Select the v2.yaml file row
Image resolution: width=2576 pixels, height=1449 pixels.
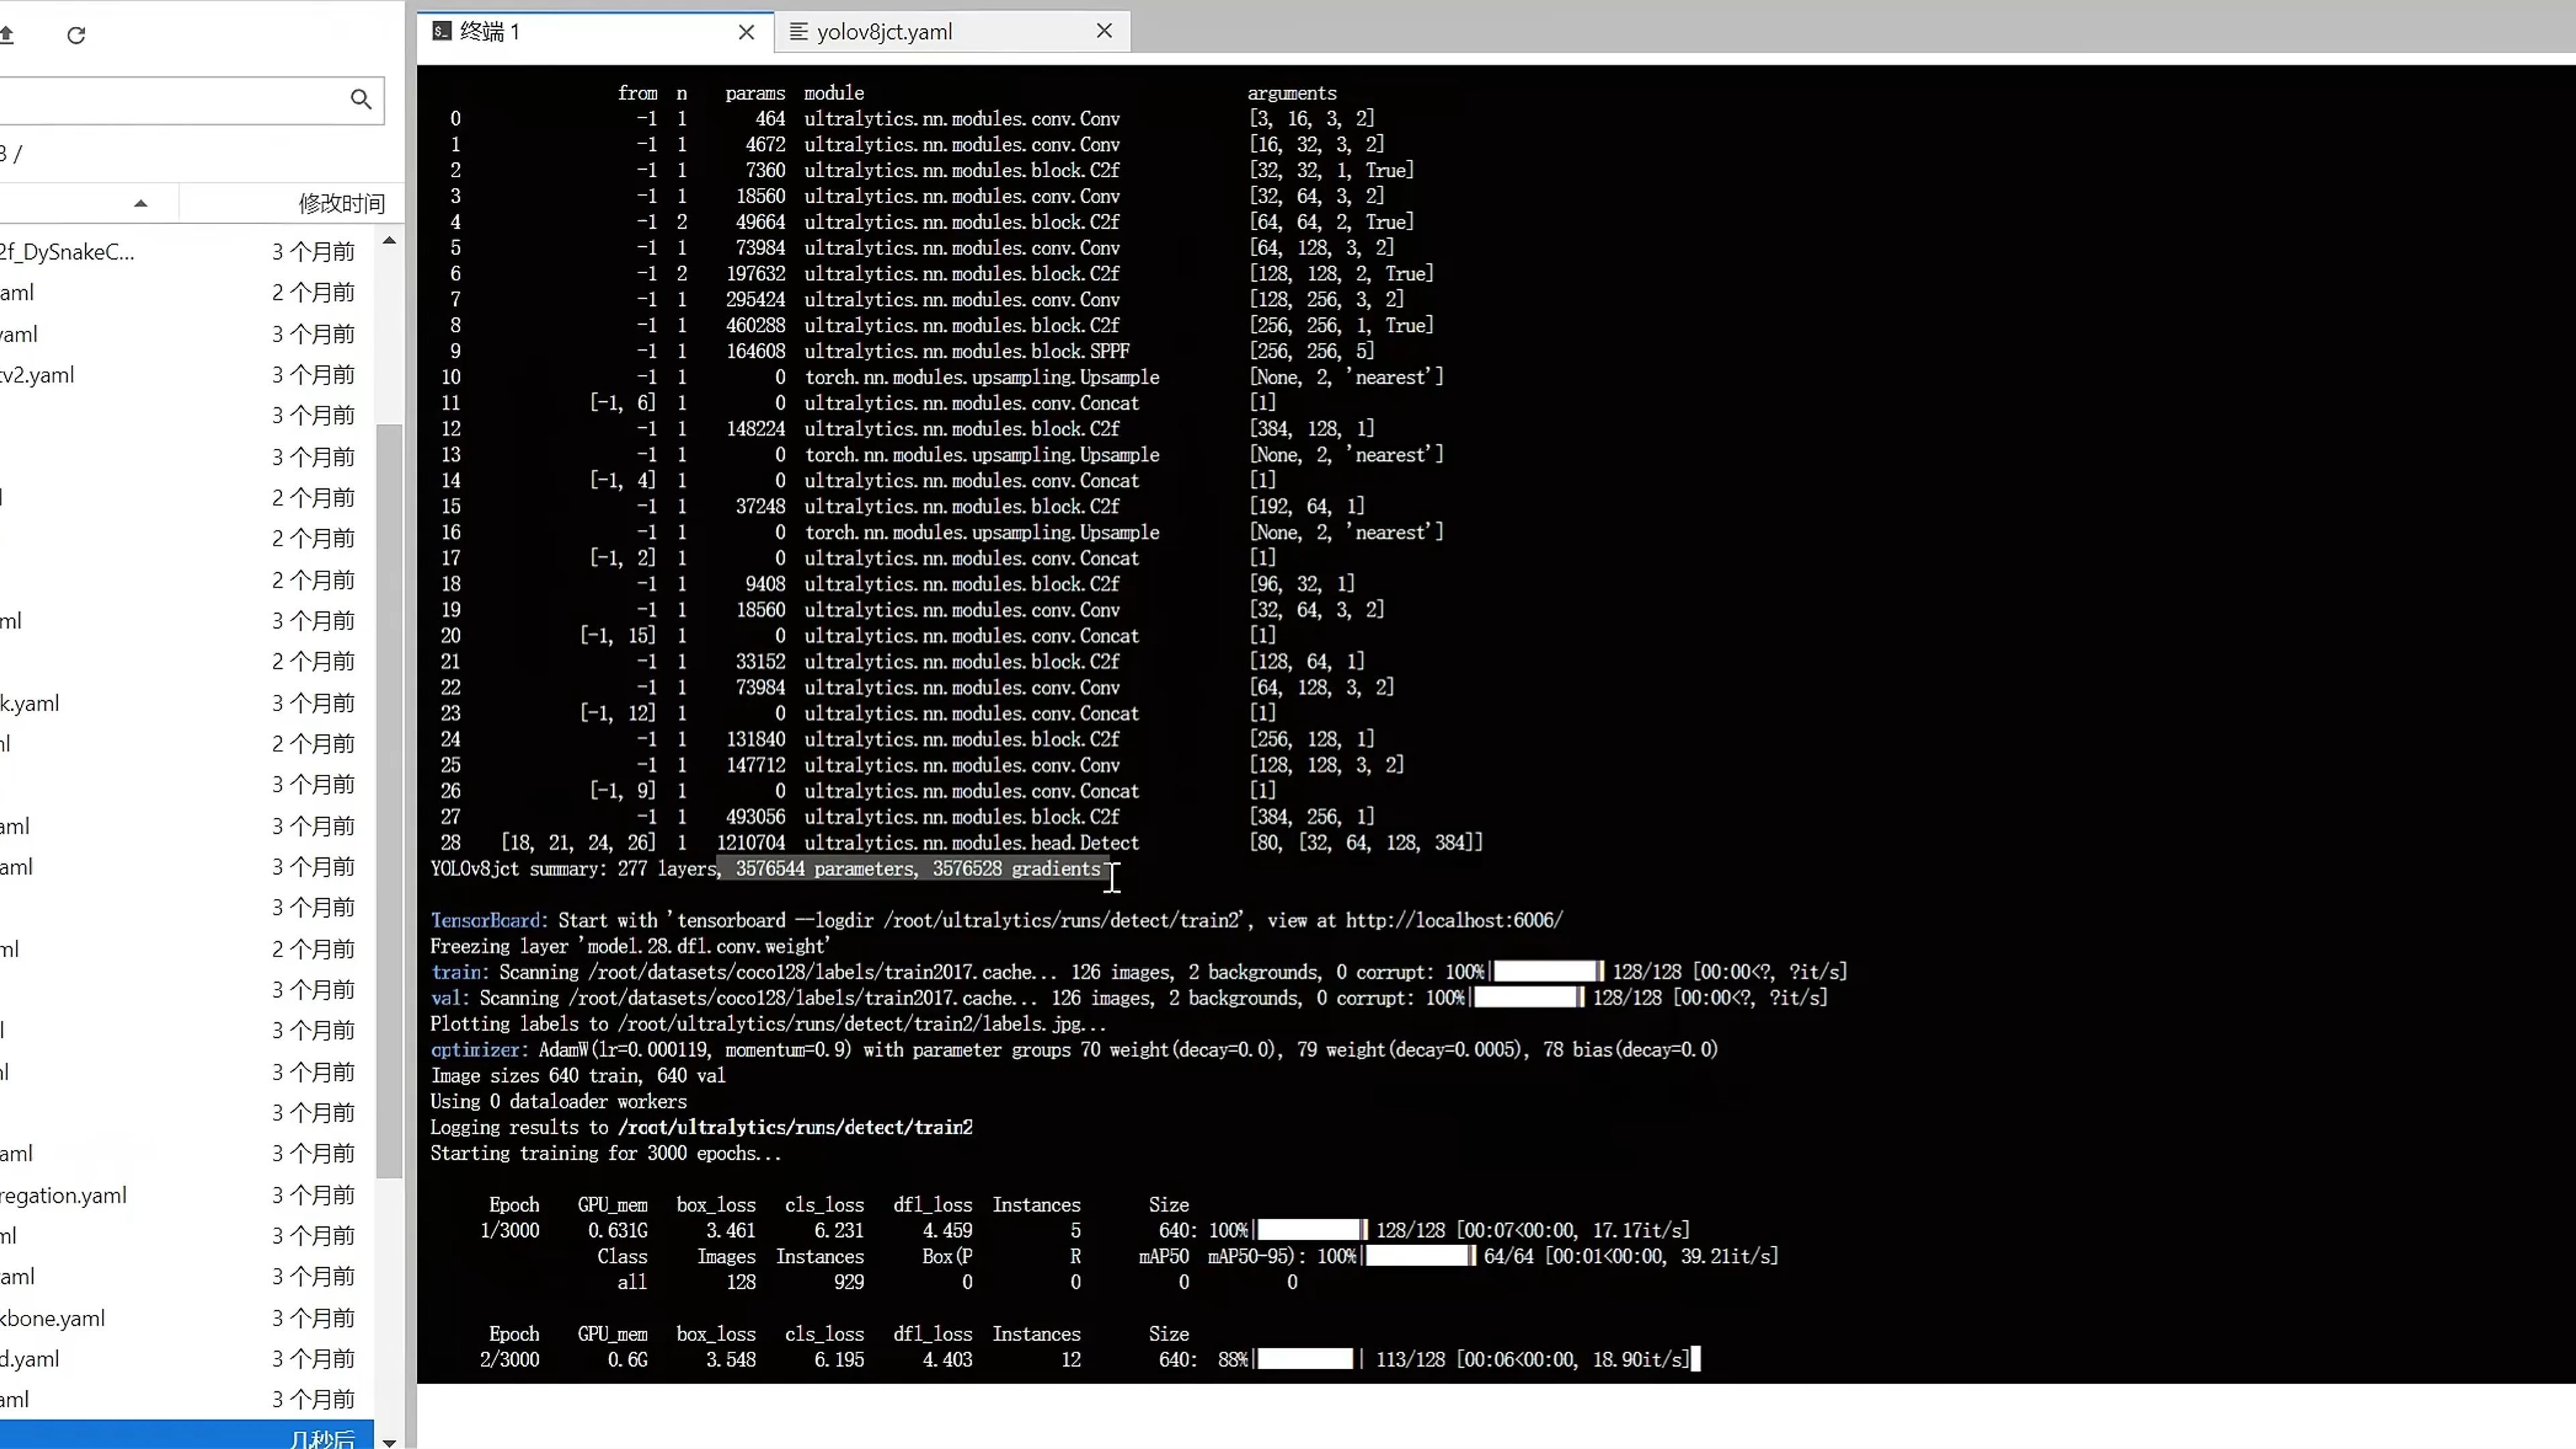[x=187, y=375]
